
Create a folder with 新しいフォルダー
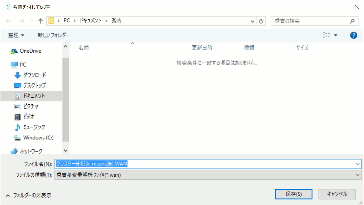click(x=53, y=35)
